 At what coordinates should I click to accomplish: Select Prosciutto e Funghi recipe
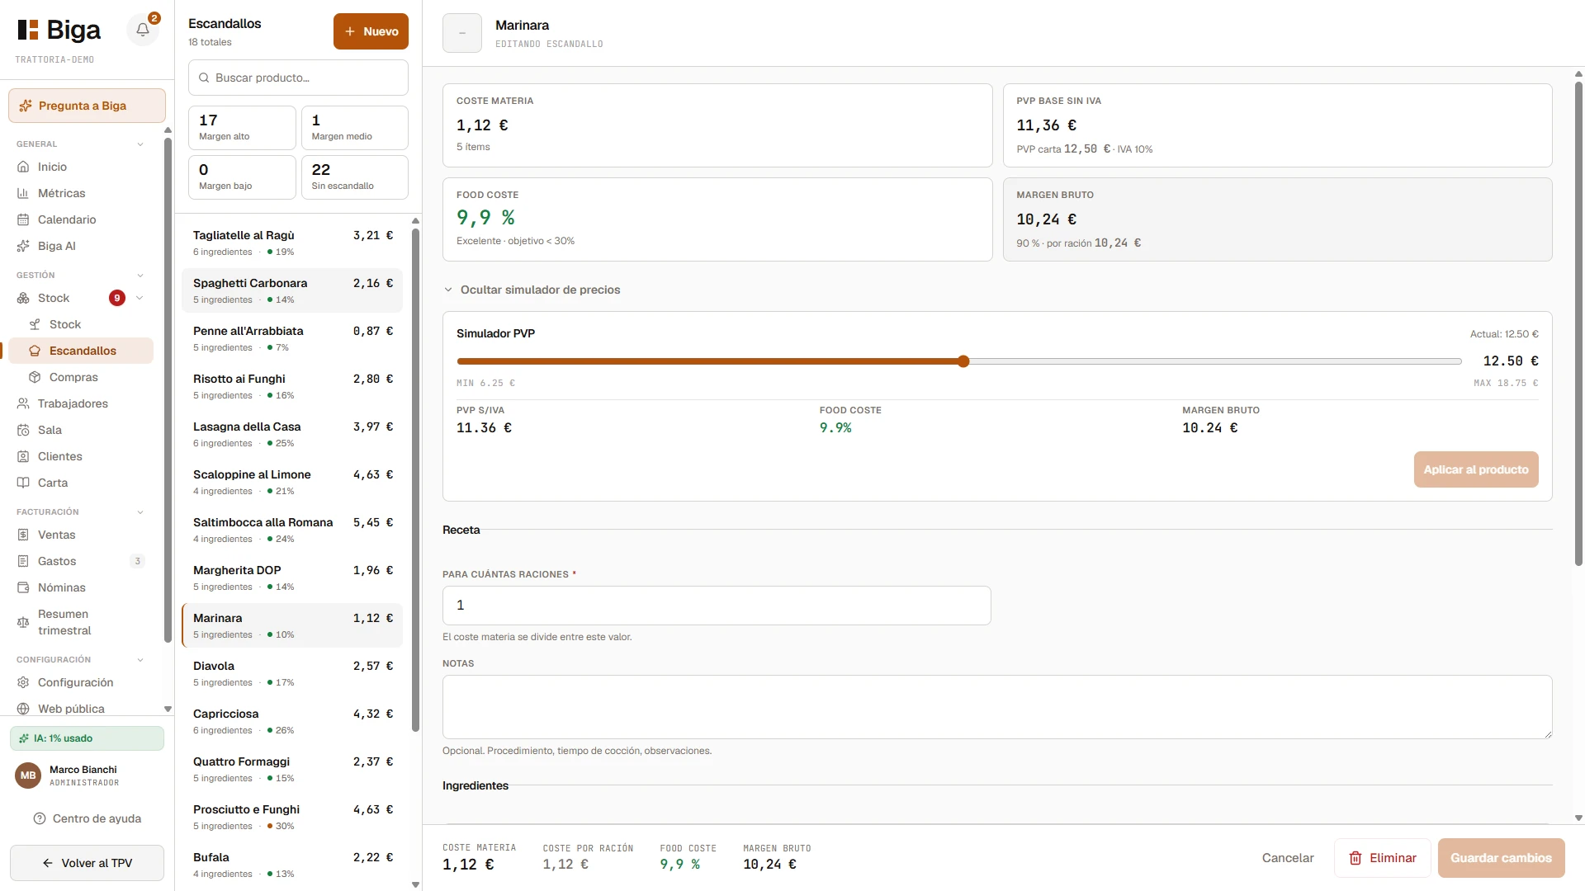pyautogui.click(x=292, y=817)
